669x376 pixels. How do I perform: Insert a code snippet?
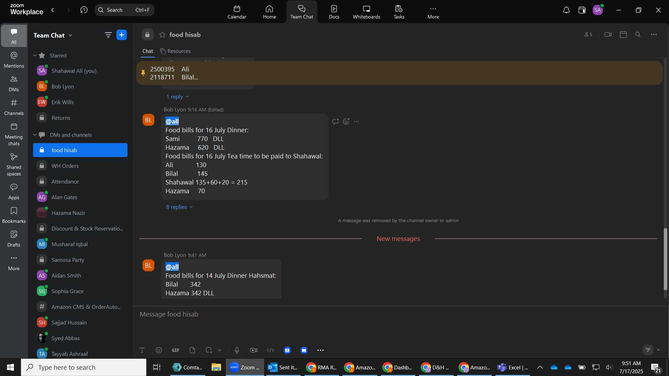tap(270, 350)
